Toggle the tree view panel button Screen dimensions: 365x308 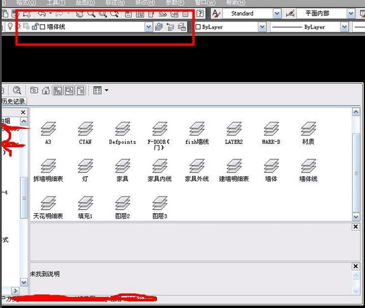click(58, 90)
